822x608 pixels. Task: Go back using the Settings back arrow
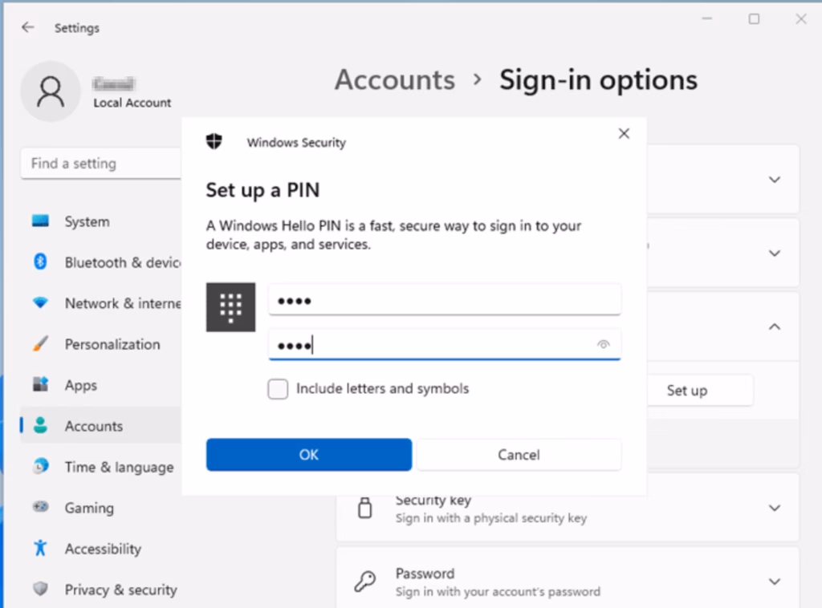pyautogui.click(x=28, y=27)
